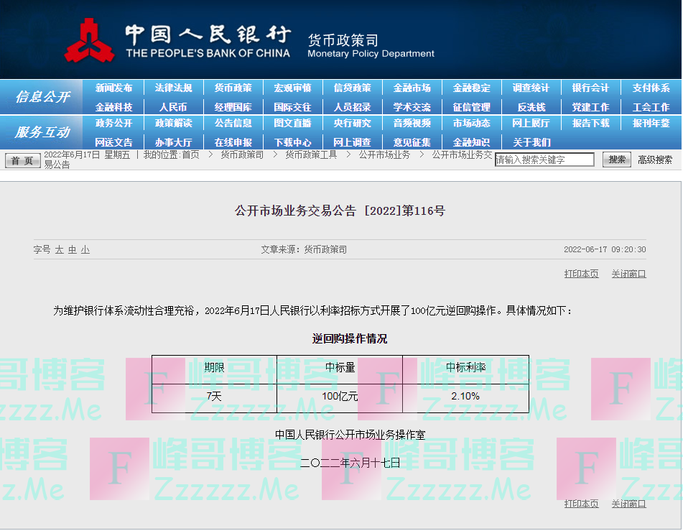This screenshot has height=531, width=683.
Task: Click the search keyword input field
Action: pyautogui.click(x=544, y=160)
